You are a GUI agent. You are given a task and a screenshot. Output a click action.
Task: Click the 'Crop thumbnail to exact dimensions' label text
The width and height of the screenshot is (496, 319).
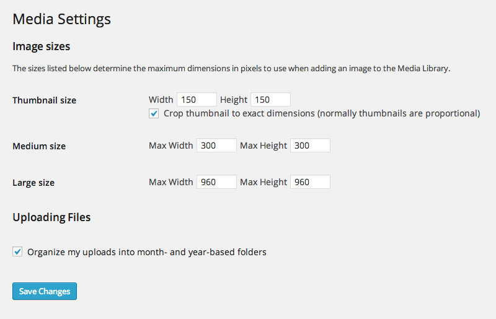click(322, 113)
